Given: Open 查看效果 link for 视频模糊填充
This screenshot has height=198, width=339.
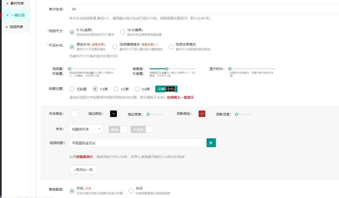Looking at the screenshot, I should [150, 44].
